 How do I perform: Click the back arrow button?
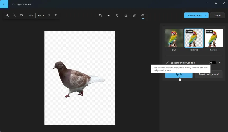(x=4, y=4)
